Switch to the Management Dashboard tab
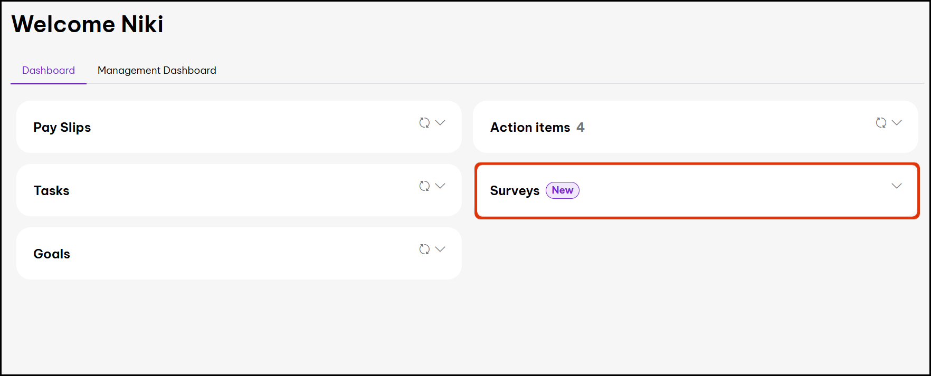931x376 pixels. (157, 70)
